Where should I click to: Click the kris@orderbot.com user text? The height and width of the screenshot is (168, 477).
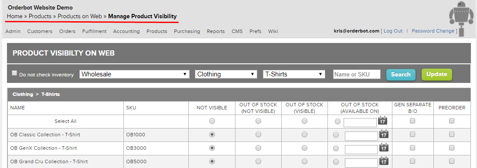pyautogui.click(x=357, y=31)
